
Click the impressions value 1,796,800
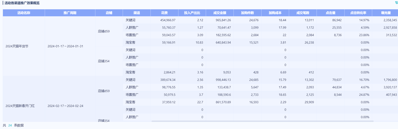click(390, 80)
